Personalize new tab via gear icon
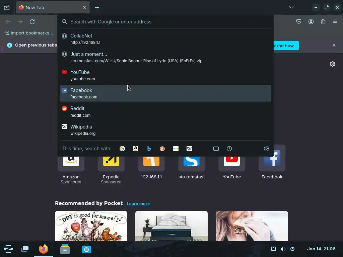Image resolution: width=343 pixels, height=257 pixels. tap(333, 64)
